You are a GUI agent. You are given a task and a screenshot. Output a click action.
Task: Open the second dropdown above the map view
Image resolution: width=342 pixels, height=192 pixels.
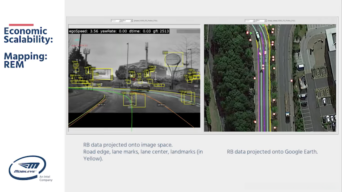tap(261, 21)
